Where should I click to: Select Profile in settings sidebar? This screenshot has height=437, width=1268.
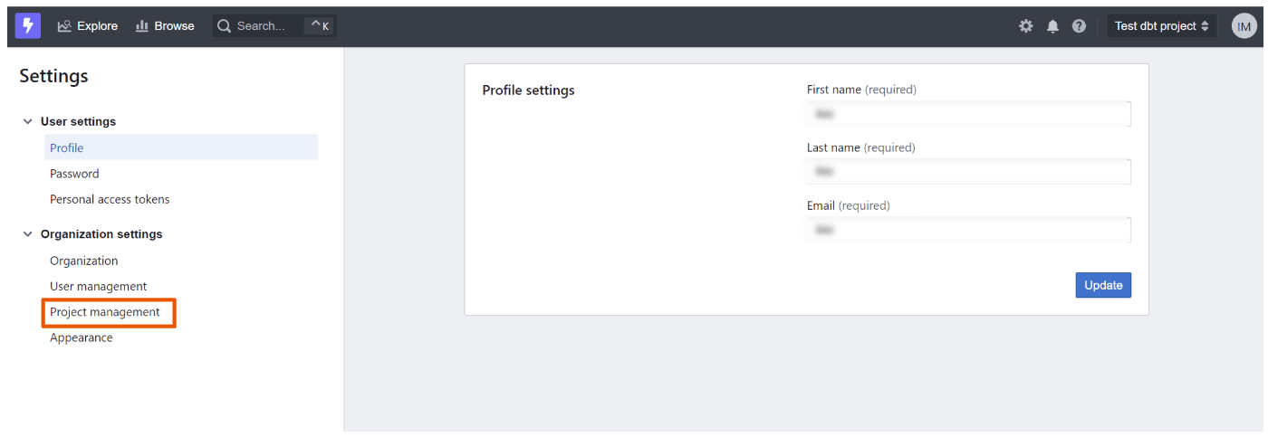[67, 147]
